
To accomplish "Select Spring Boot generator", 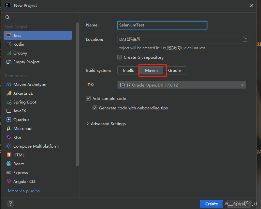I will (x=38, y=102).
